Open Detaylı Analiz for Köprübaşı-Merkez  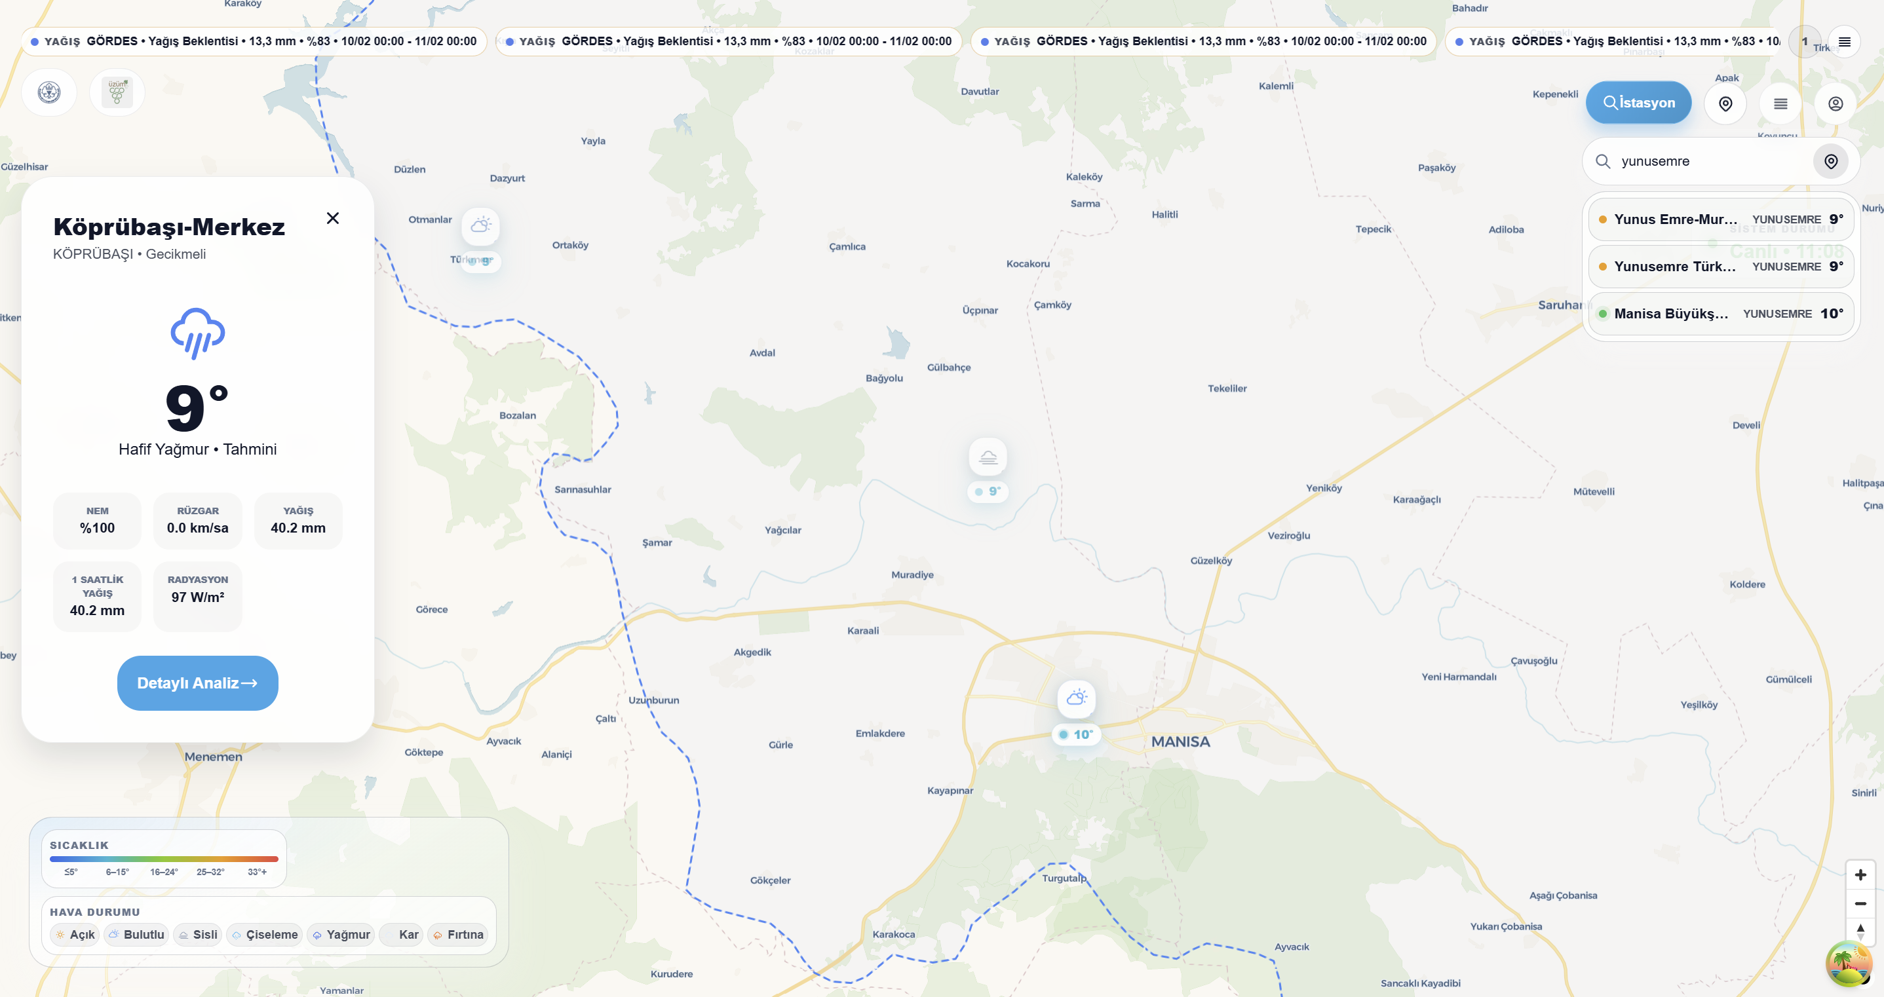[197, 683]
